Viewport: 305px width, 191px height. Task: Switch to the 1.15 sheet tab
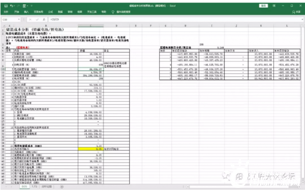(x=35, y=186)
